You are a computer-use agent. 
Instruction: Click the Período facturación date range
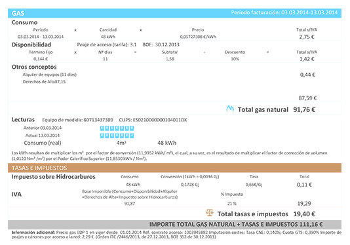[309, 12]
